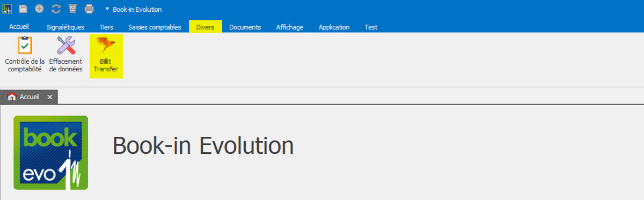The width and height of the screenshot is (644, 200).
Task: Click the Book evo logo image
Action: click(50, 153)
